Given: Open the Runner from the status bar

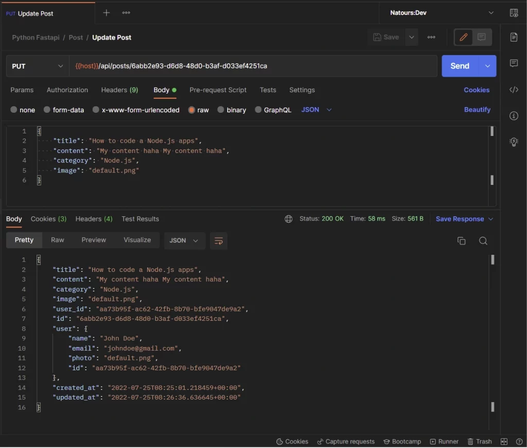Looking at the screenshot, I should pos(444,441).
